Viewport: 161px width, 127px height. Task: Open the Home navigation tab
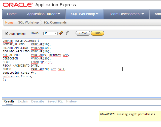pyautogui.click(x=12, y=14)
